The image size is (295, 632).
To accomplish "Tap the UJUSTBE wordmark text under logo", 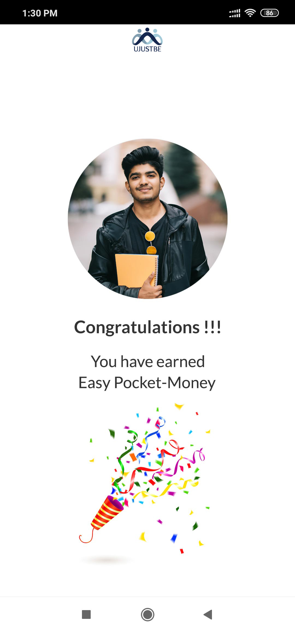I will tap(147, 49).
